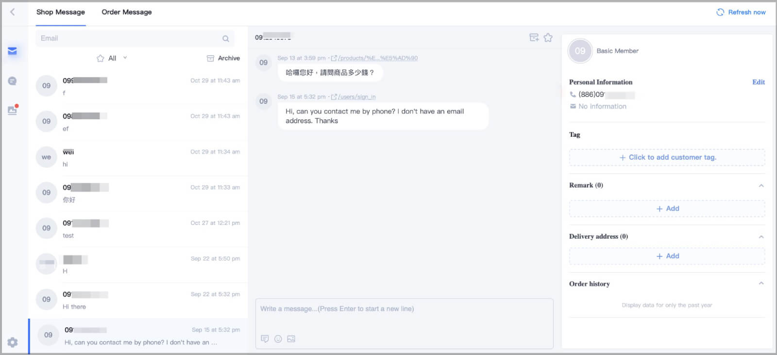777x355 pixels.
Task: Click the Basic Member label
Action: click(617, 51)
